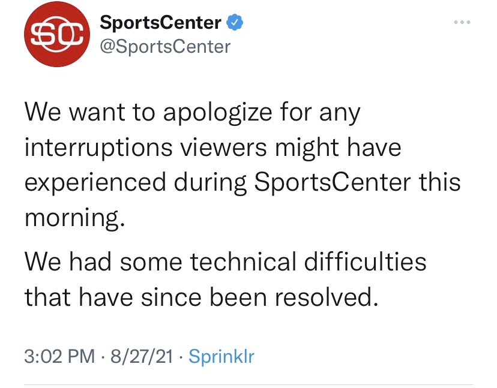Open the Sprinklr source link
Viewport: 497px width, 388px height.
click(221, 357)
